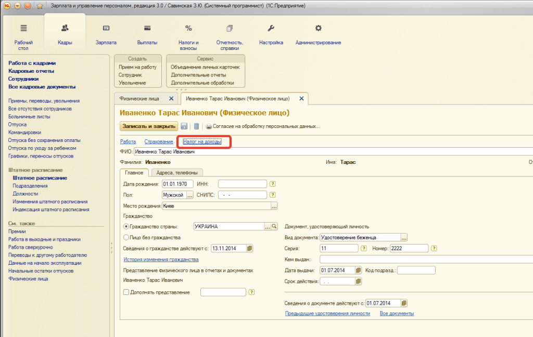Close the Иваненко Тарас Иванович tab
533x337 pixels.
point(301,98)
